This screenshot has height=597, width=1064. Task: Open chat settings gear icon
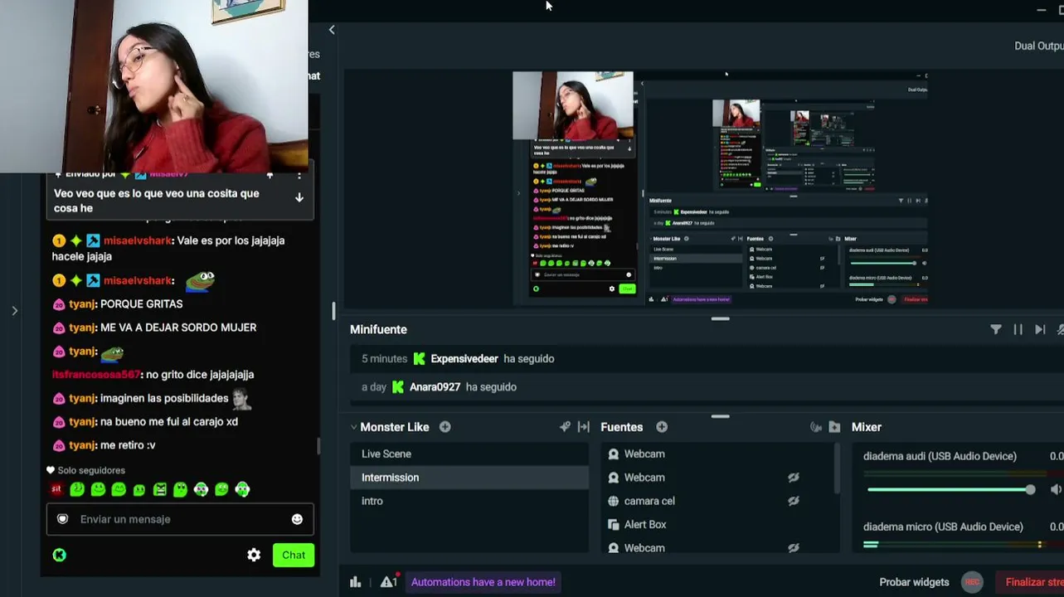coord(254,556)
